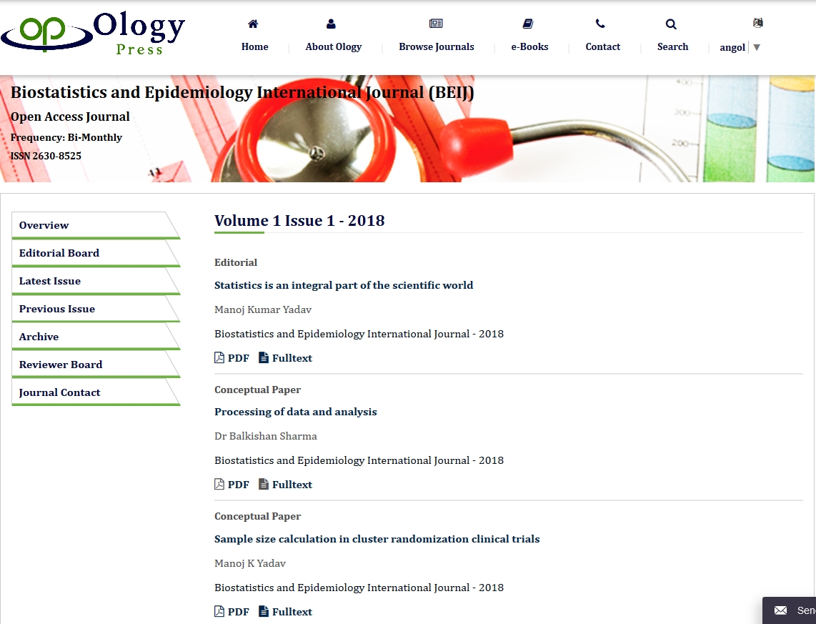Click the e-Books book icon
Image resolution: width=816 pixels, height=624 pixels.
pos(528,24)
